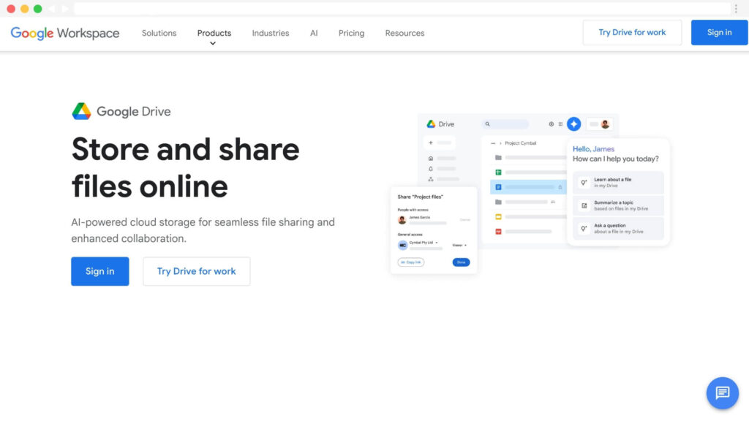Screen dimensions: 749x421
Task: Click the green Sheets file icon
Action: (x=498, y=172)
